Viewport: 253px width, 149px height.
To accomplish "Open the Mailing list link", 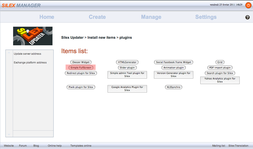I will (219, 146).
